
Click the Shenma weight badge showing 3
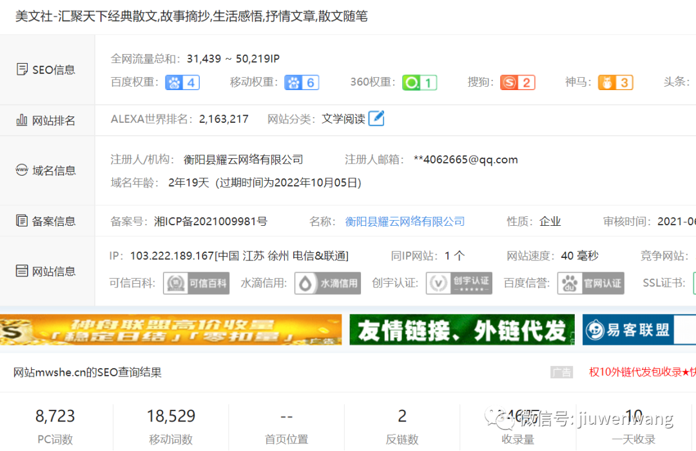[x=615, y=82]
